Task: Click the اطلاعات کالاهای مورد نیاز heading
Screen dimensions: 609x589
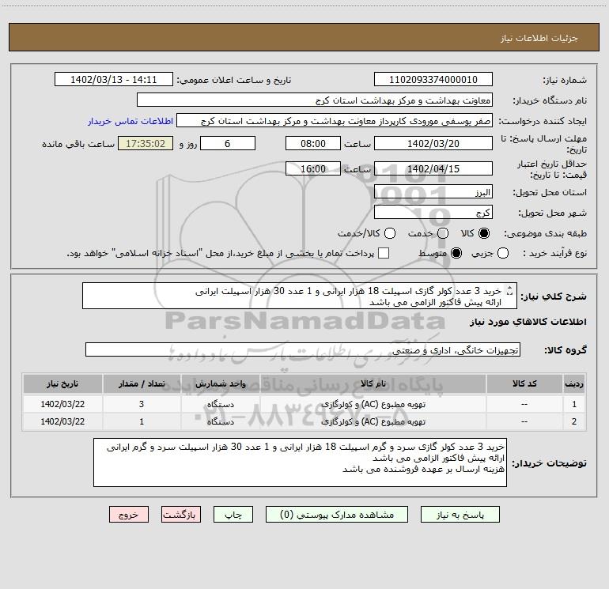Action: coord(528,322)
